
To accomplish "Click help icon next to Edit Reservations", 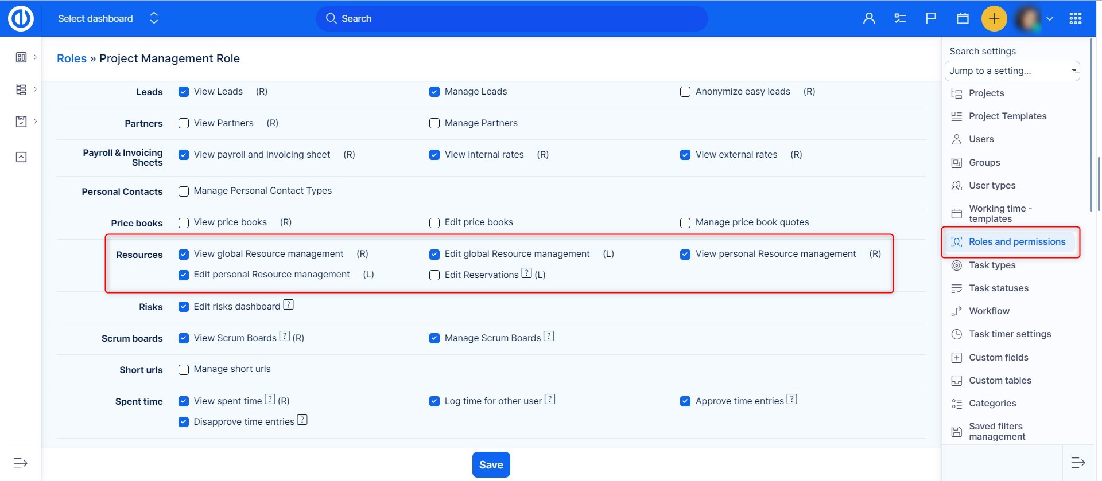I will pos(526,273).
